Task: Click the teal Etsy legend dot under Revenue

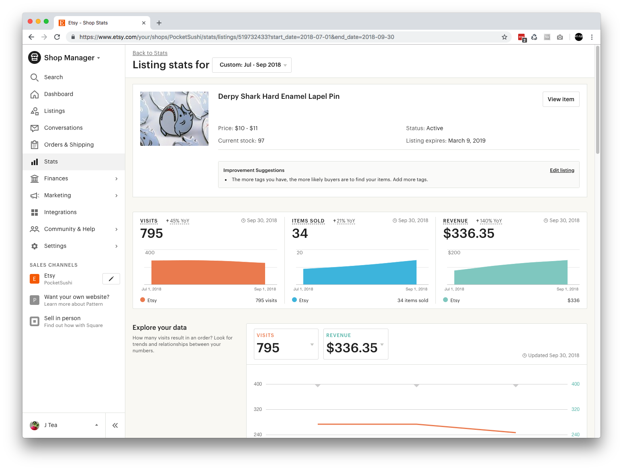Action: point(445,300)
